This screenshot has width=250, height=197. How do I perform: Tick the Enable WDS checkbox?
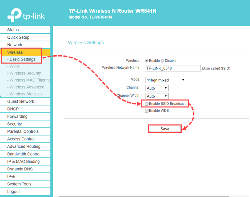[x=147, y=111]
